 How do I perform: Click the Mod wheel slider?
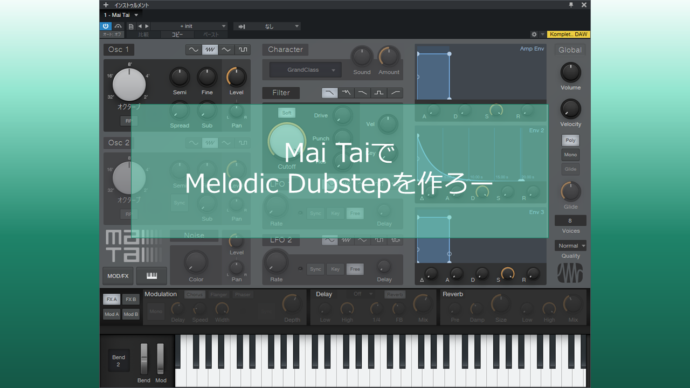pyautogui.click(x=160, y=358)
